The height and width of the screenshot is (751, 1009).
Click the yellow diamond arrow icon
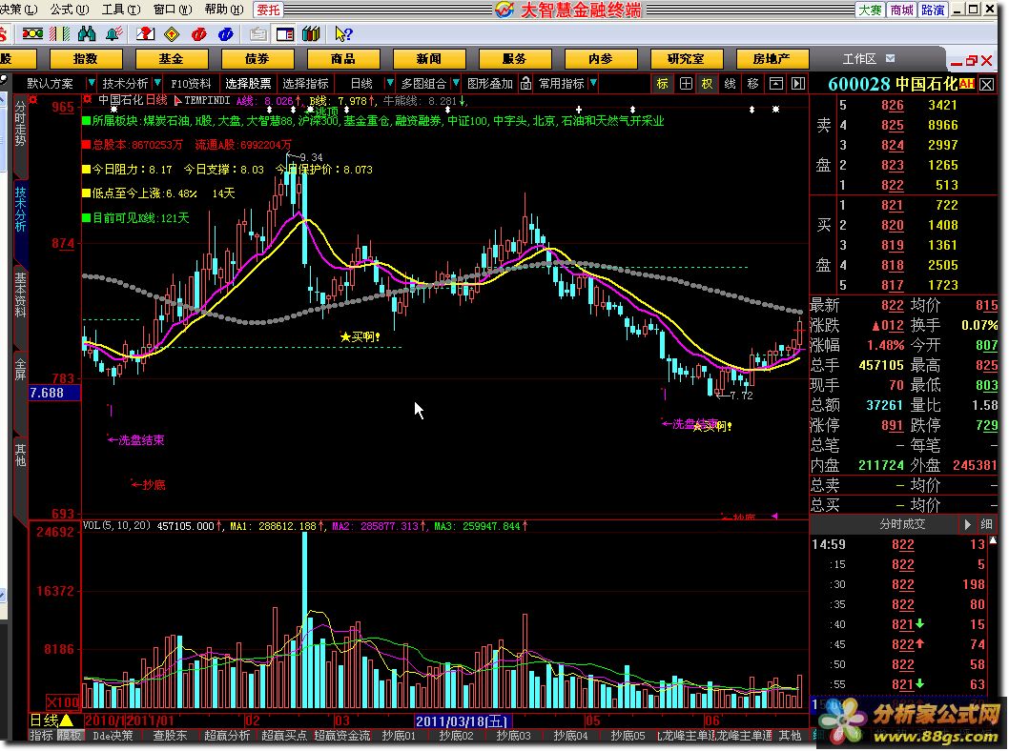coord(172,33)
